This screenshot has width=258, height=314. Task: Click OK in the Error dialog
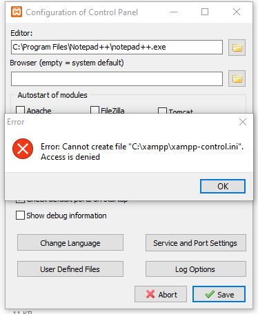pyautogui.click(x=223, y=186)
